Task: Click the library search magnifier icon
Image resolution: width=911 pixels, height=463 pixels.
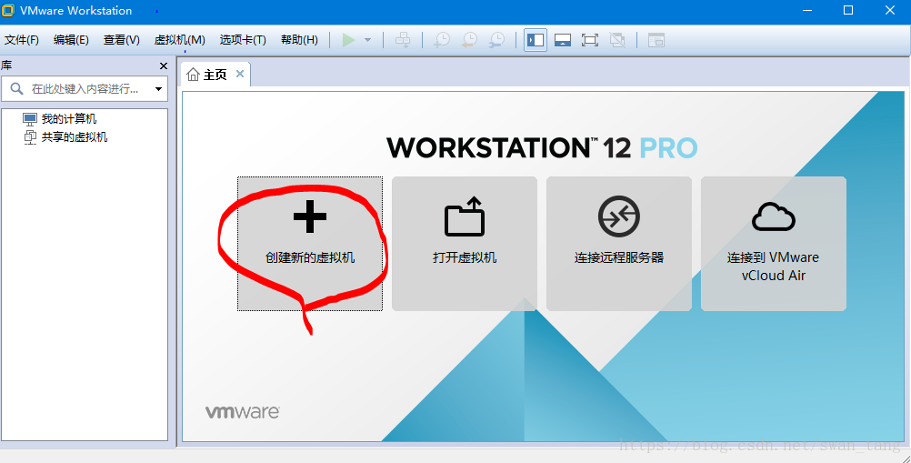Action: [17, 89]
